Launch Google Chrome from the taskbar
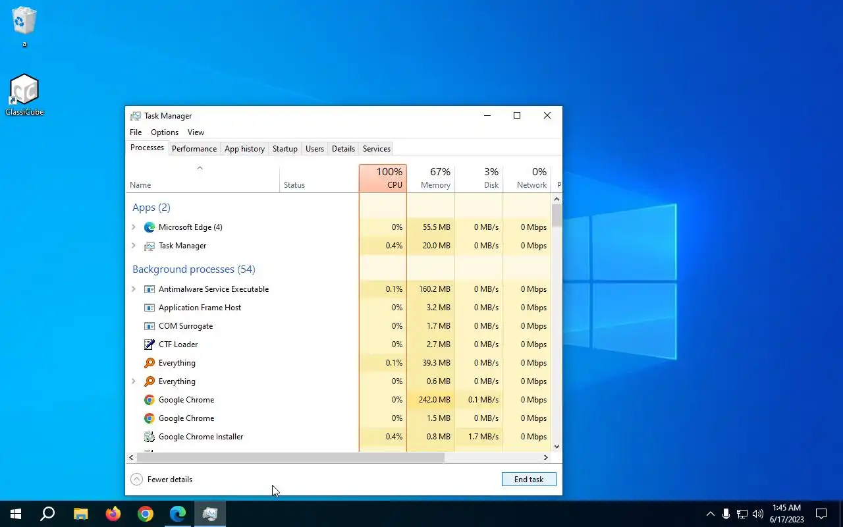The image size is (843, 527). [x=146, y=514]
